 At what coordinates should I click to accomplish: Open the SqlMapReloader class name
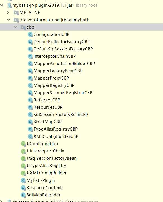tap(43, 195)
